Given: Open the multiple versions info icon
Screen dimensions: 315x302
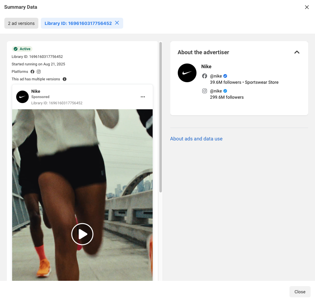Looking at the screenshot, I should 65,79.
